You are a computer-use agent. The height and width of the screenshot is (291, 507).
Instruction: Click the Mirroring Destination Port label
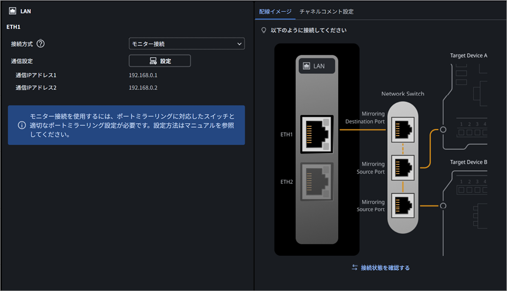(x=365, y=118)
